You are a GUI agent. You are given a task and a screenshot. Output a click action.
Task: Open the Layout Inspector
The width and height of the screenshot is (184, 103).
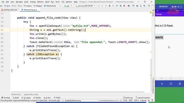pyautogui.click(x=143, y=98)
